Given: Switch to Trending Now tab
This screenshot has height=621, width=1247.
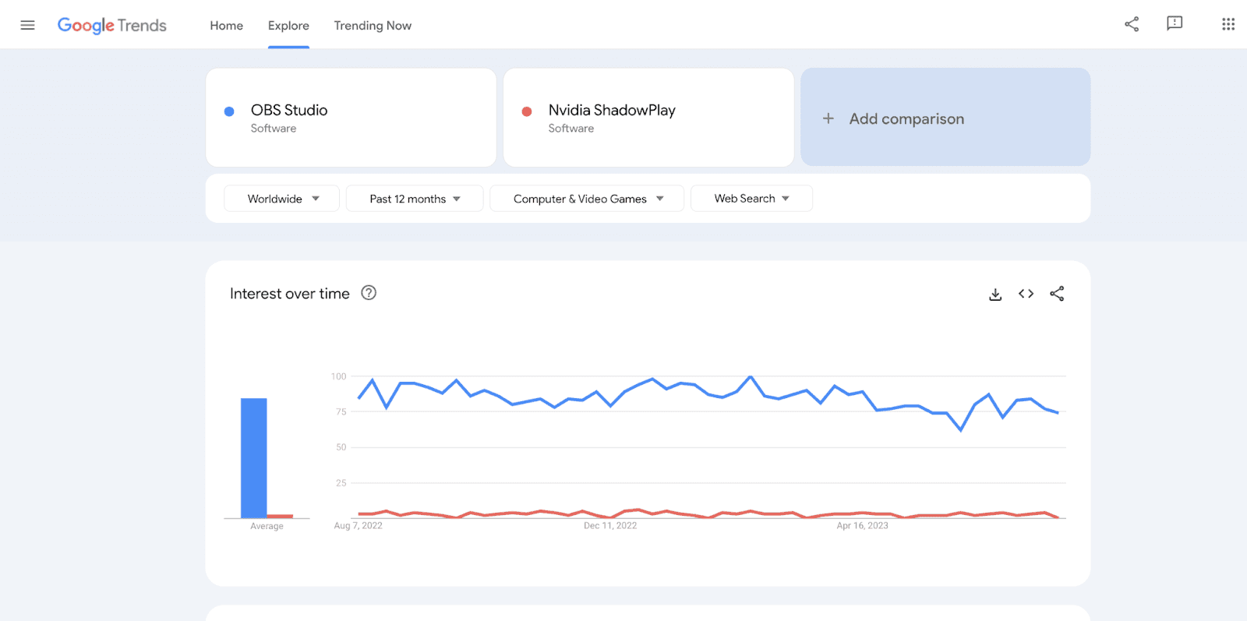Looking at the screenshot, I should coord(373,26).
